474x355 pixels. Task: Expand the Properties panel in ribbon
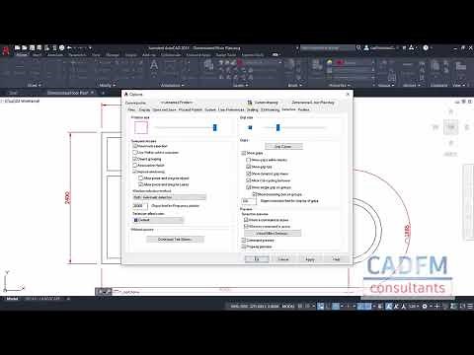click(339, 85)
